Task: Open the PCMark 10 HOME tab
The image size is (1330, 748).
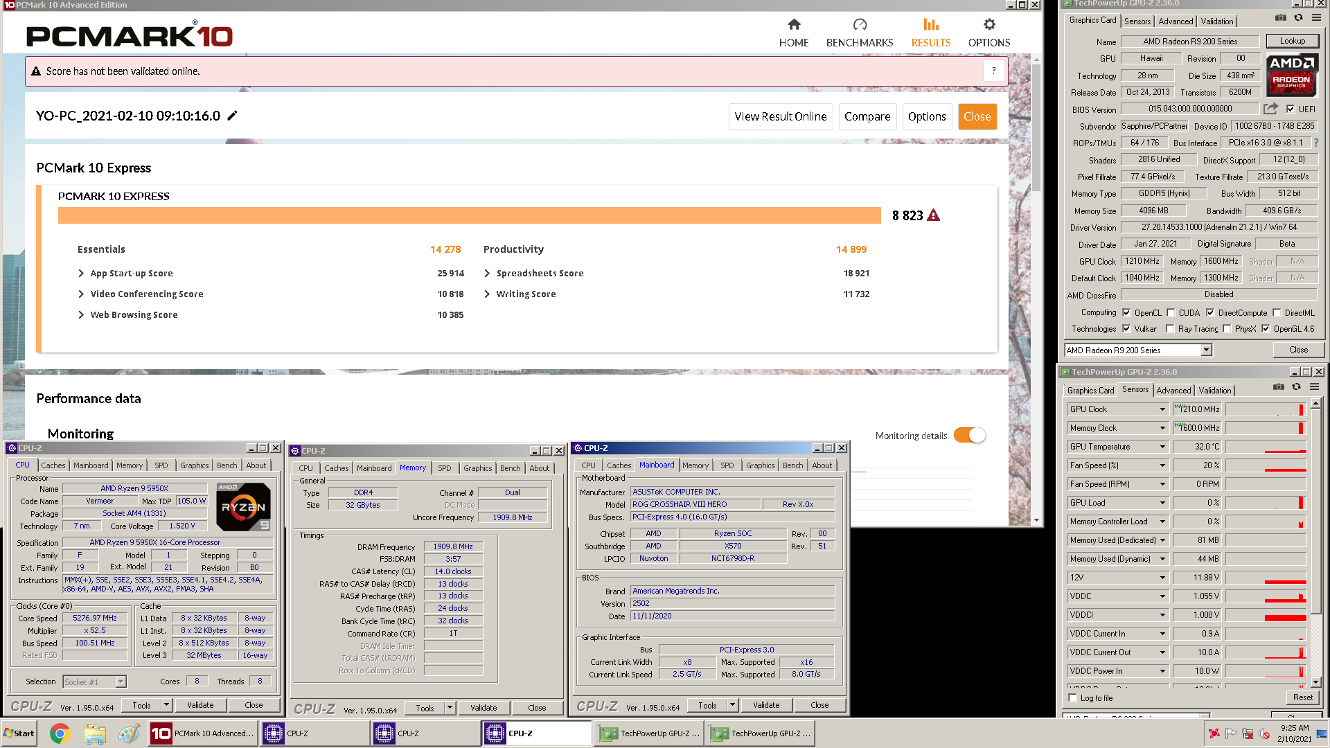Action: click(794, 33)
